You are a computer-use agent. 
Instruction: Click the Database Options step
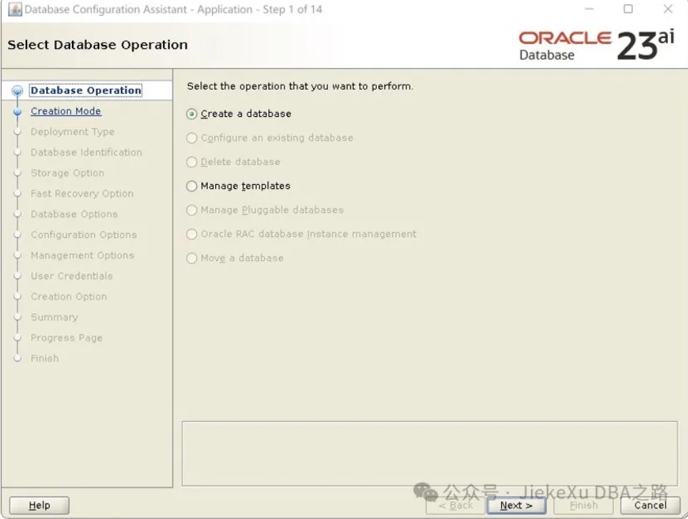pos(74,214)
